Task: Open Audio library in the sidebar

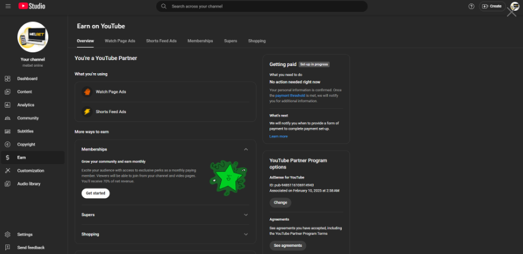Action: pos(33,184)
